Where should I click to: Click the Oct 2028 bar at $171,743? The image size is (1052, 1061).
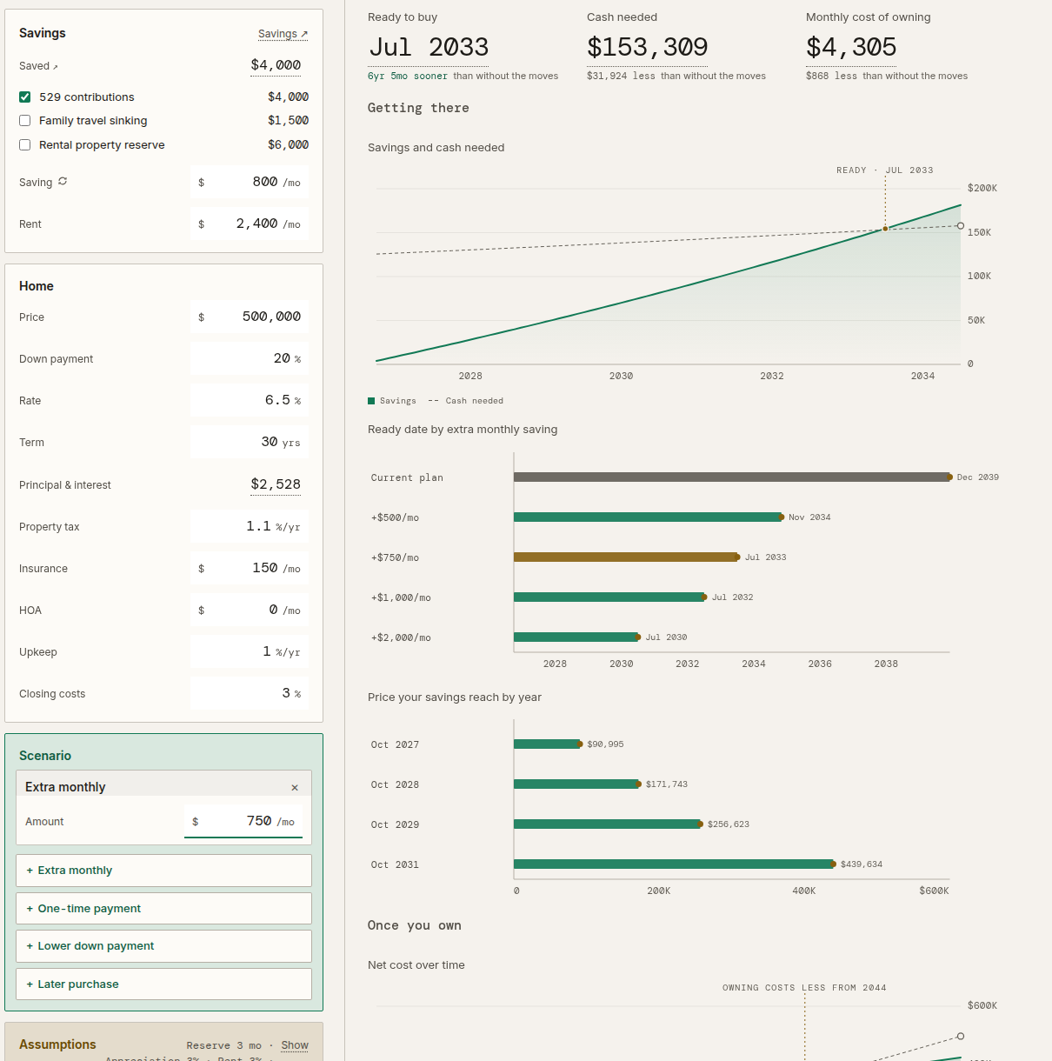[576, 784]
